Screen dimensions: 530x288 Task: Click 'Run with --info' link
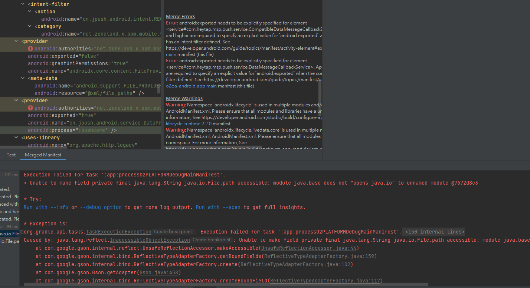[46, 208]
